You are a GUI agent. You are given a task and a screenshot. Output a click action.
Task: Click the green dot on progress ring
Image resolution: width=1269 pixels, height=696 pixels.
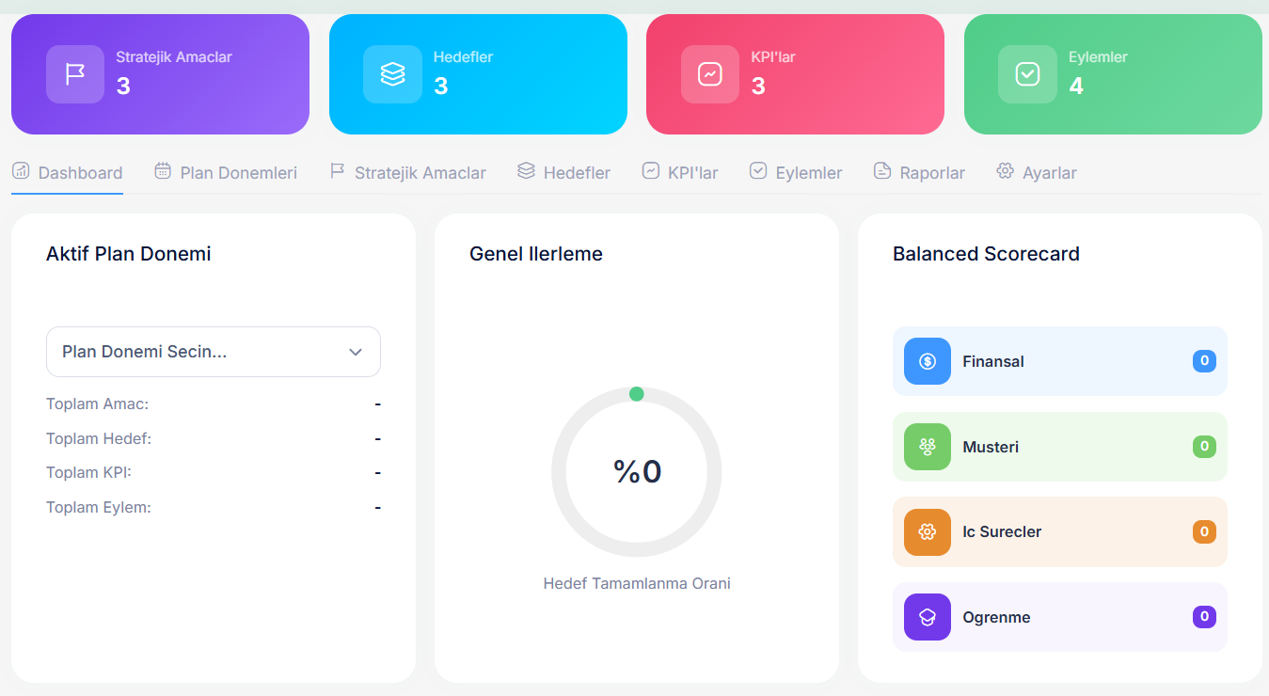coord(636,394)
